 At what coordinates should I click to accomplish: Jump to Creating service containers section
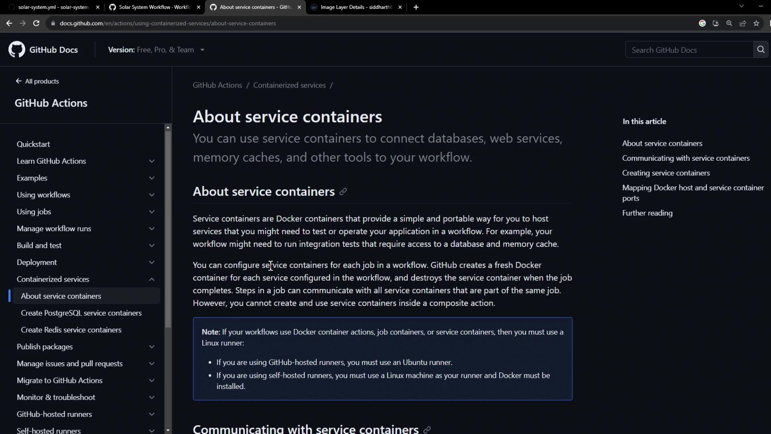(666, 173)
